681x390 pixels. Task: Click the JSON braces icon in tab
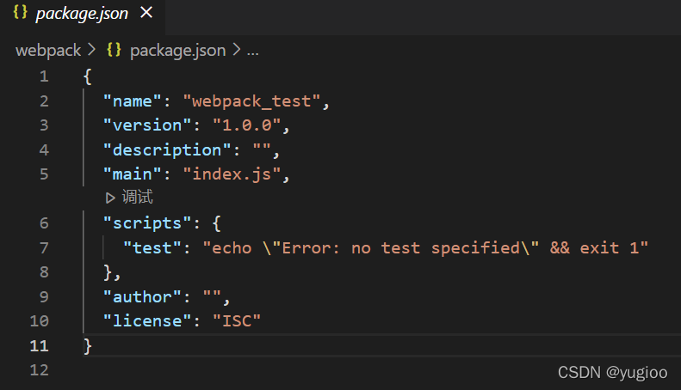20,12
